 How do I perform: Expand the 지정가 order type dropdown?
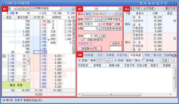tap(100, 24)
